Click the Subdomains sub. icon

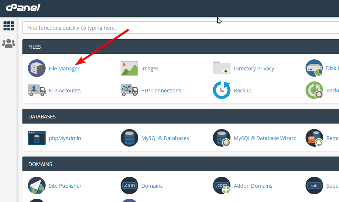[x=314, y=186]
